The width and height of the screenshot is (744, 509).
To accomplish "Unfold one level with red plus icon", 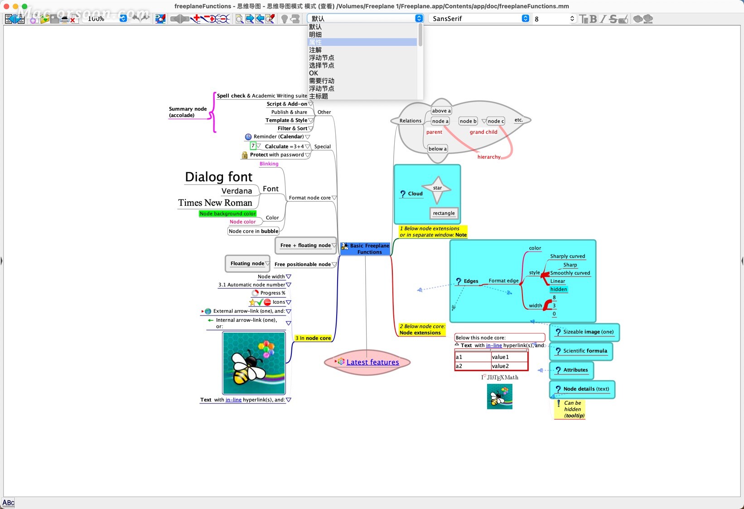I will pyautogui.click(x=195, y=19).
